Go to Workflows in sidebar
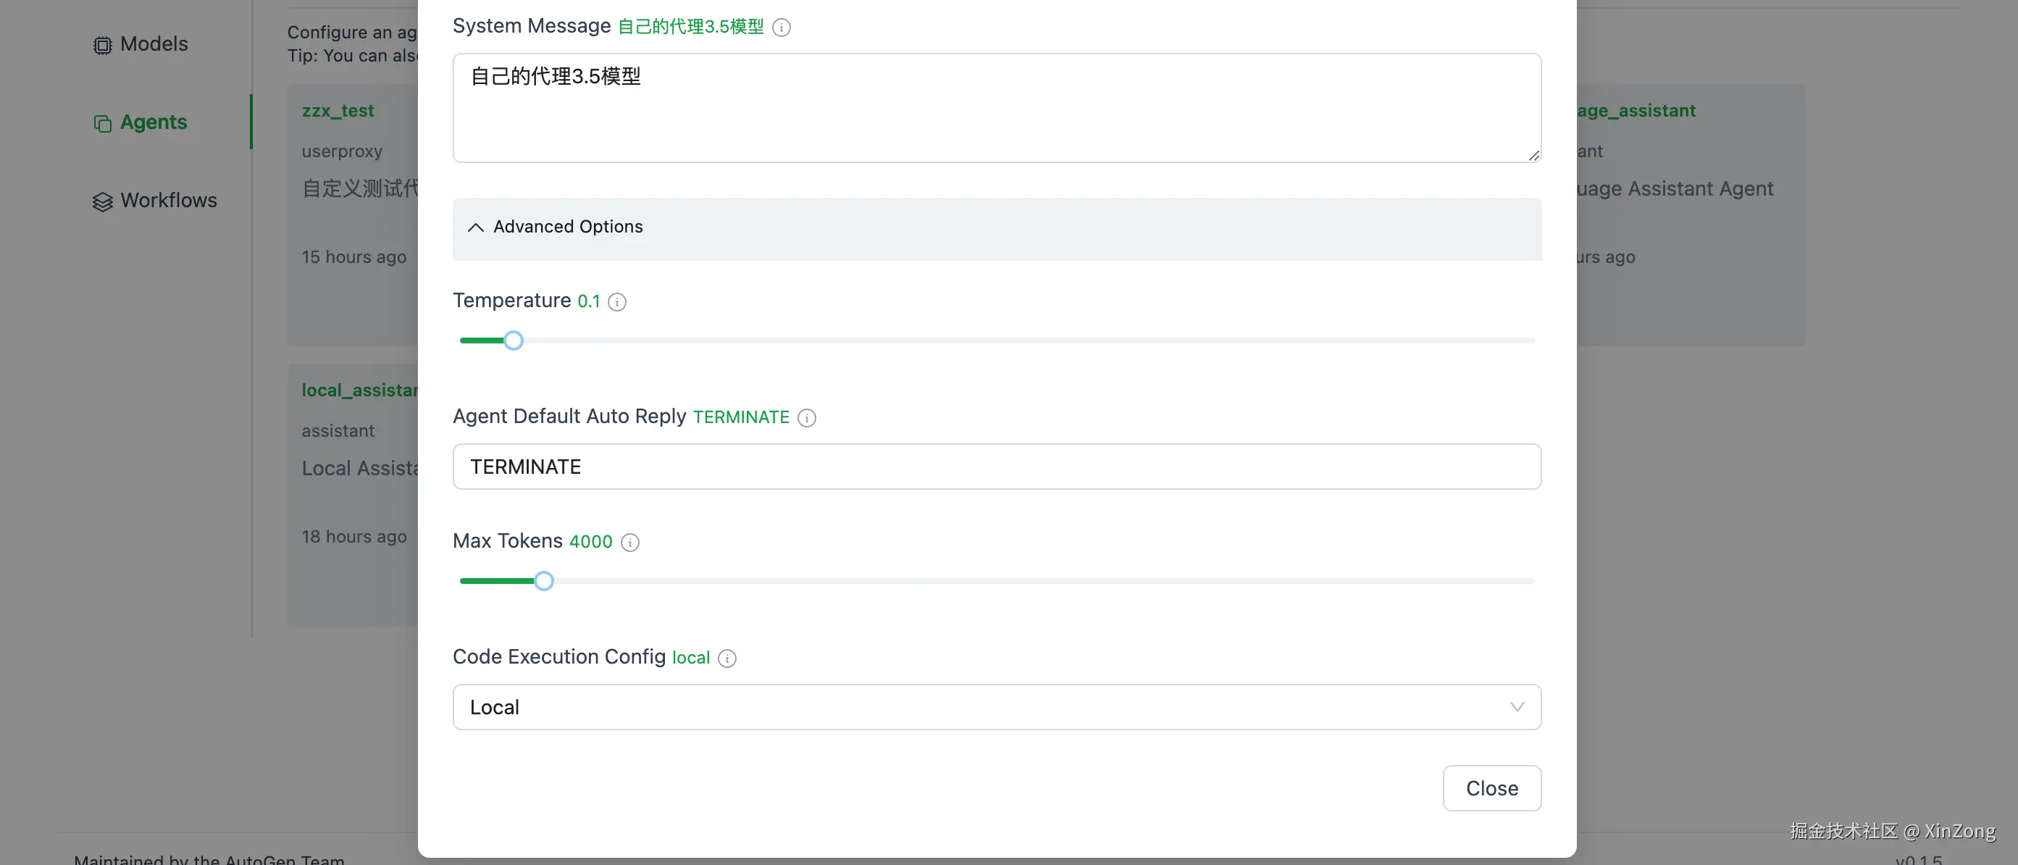 (x=169, y=201)
